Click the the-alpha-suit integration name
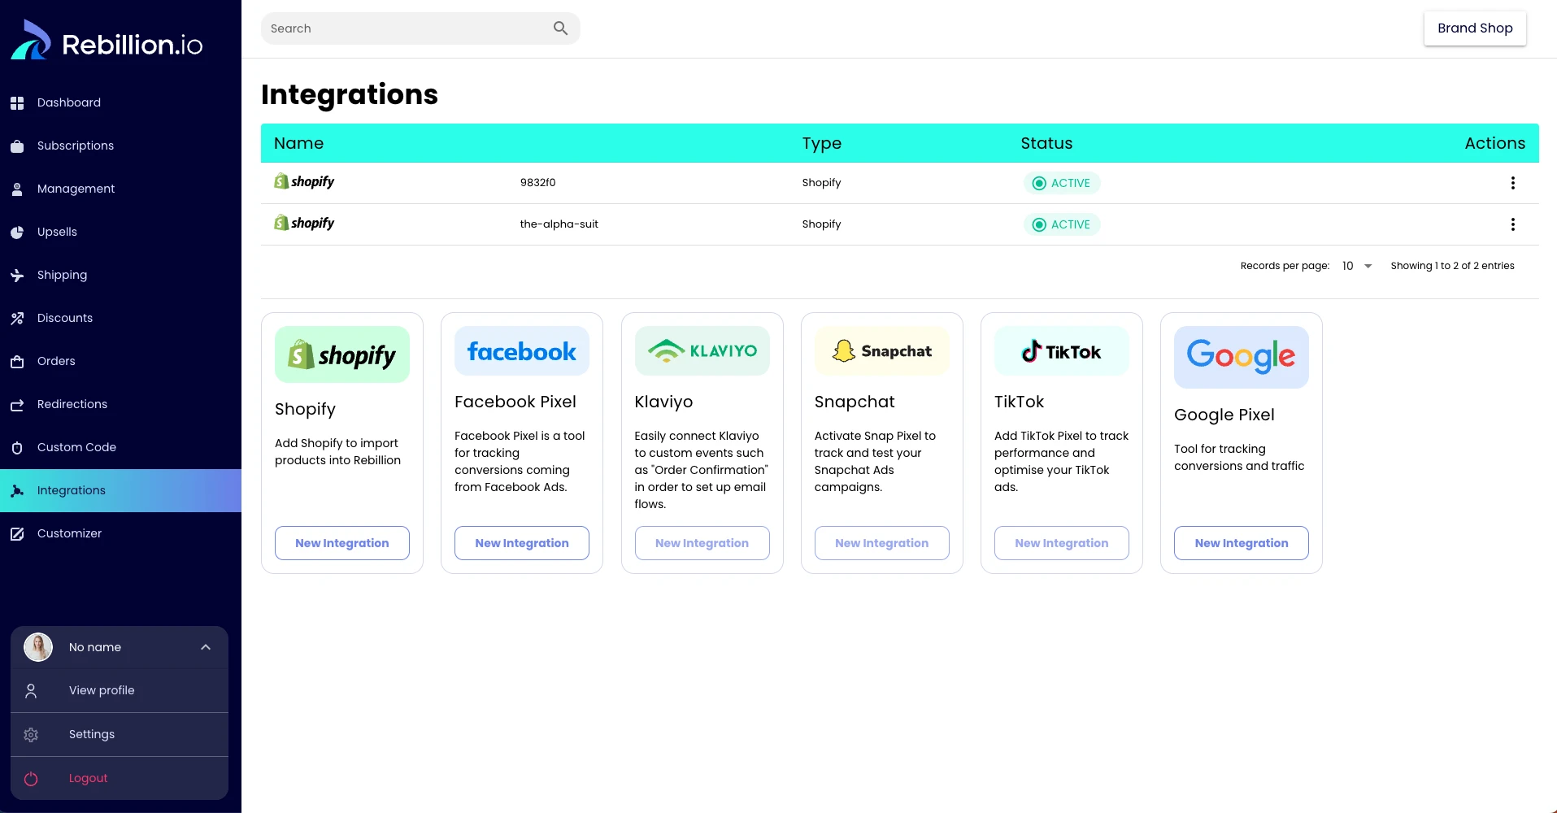The width and height of the screenshot is (1557, 813). pos(559,224)
